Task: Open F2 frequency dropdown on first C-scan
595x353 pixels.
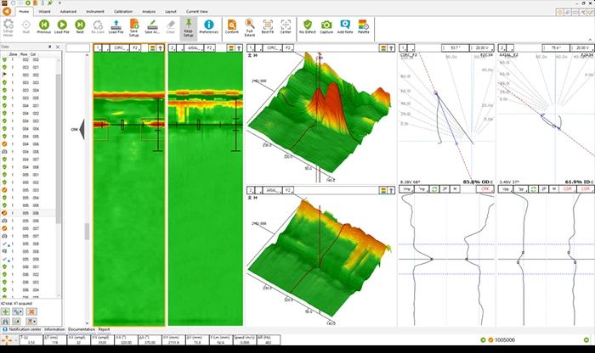Action: 135,48
